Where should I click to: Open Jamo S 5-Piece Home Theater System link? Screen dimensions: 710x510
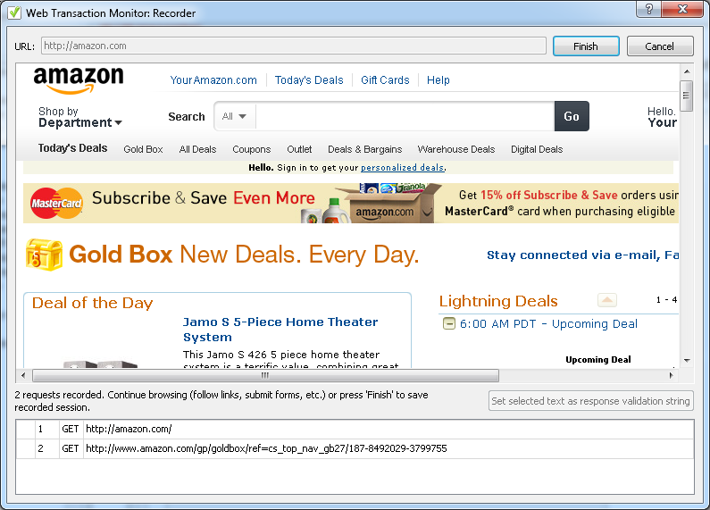pyautogui.click(x=280, y=330)
